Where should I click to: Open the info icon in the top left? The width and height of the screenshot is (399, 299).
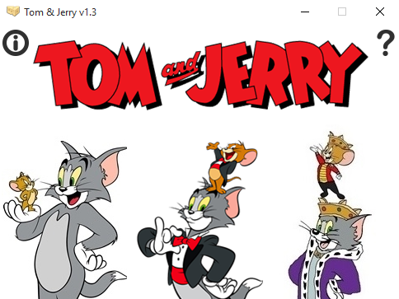(x=16, y=43)
